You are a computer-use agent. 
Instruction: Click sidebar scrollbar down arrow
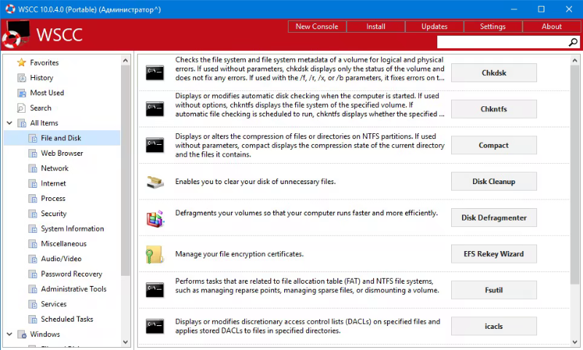point(125,342)
